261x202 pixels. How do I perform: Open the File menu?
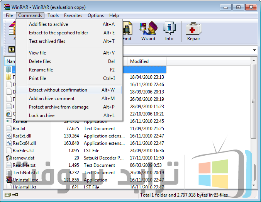pyautogui.click(x=9, y=15)
